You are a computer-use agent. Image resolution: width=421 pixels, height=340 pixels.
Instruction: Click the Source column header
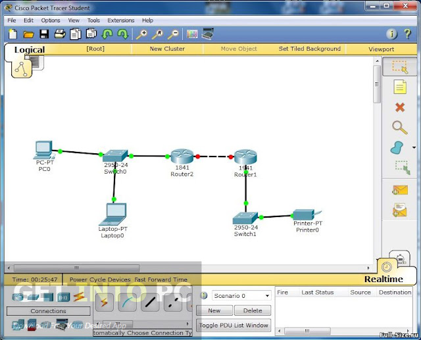click(360, 293)
